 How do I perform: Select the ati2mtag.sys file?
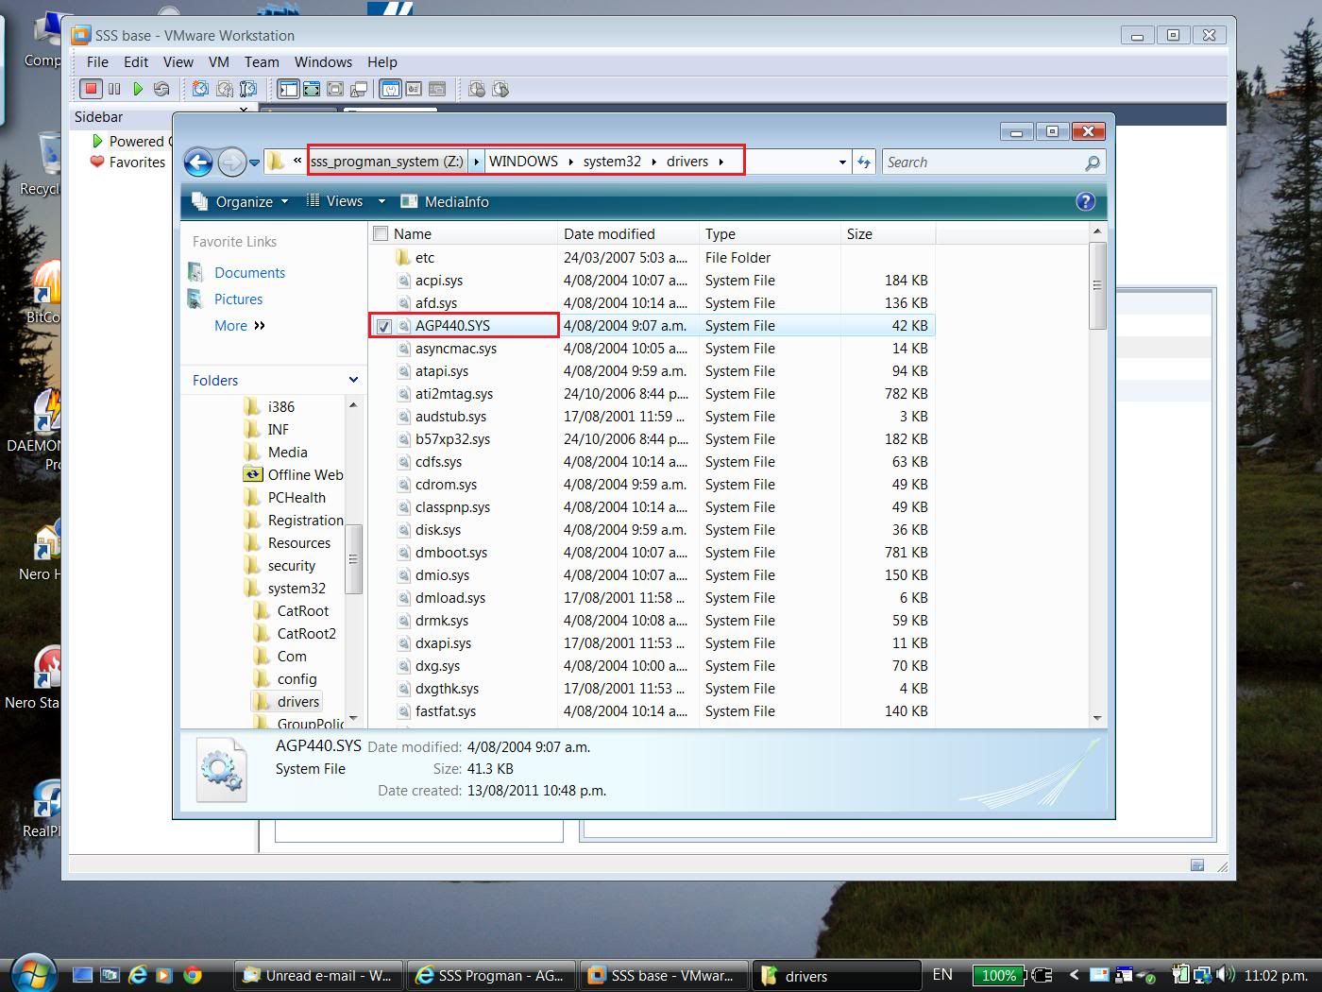coord(454,394)
